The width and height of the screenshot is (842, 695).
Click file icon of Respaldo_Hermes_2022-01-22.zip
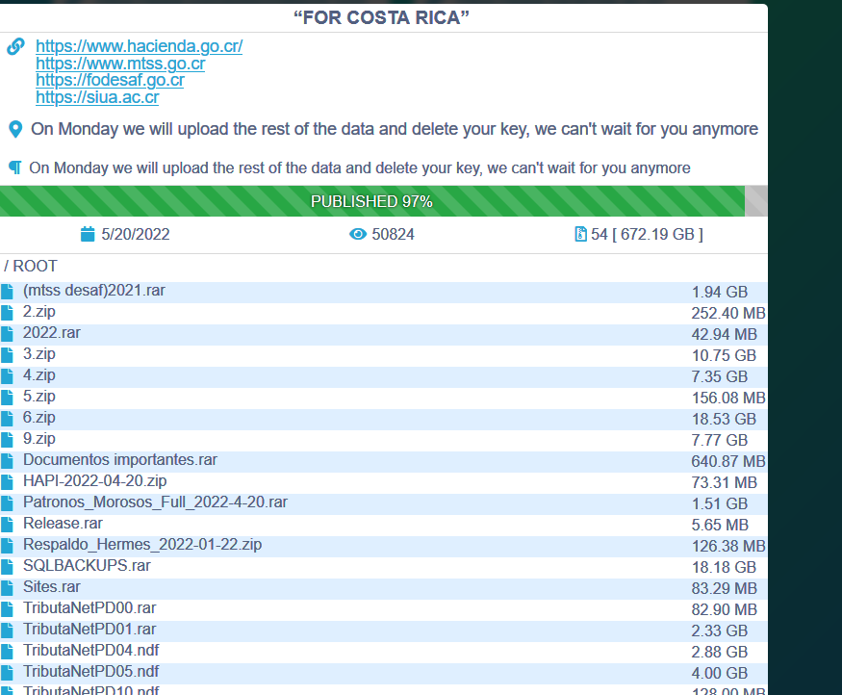[7, 546]
